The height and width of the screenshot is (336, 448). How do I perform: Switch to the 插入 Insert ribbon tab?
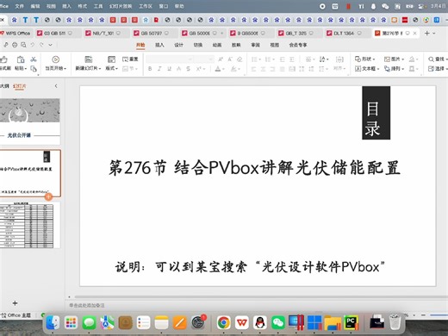click(159, 45)
